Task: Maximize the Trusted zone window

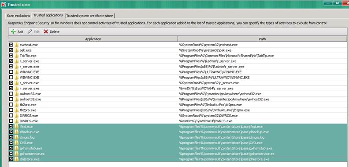Action: pyautogui.click(x=338, y=3)
